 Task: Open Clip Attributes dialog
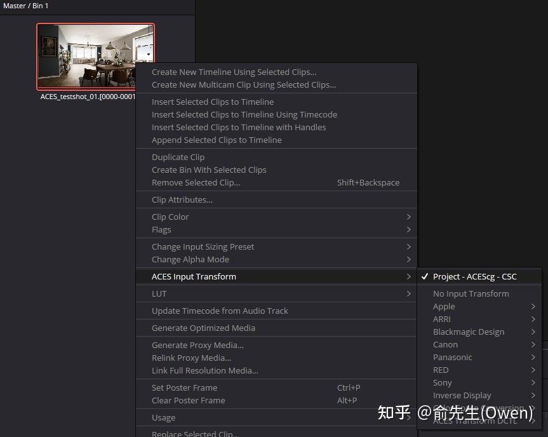[182, 199]
